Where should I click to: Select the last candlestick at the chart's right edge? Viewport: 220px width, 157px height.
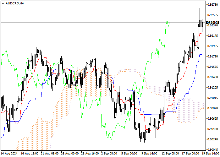(202, 24)
